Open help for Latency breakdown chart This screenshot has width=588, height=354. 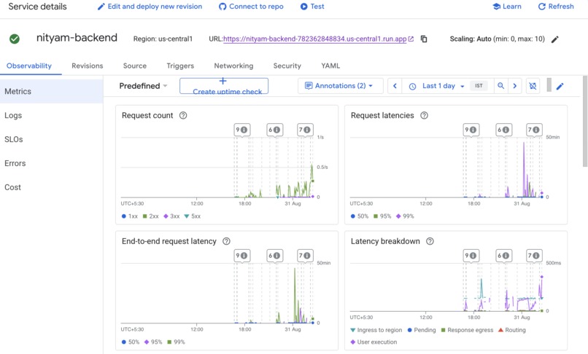coord(430,241)
